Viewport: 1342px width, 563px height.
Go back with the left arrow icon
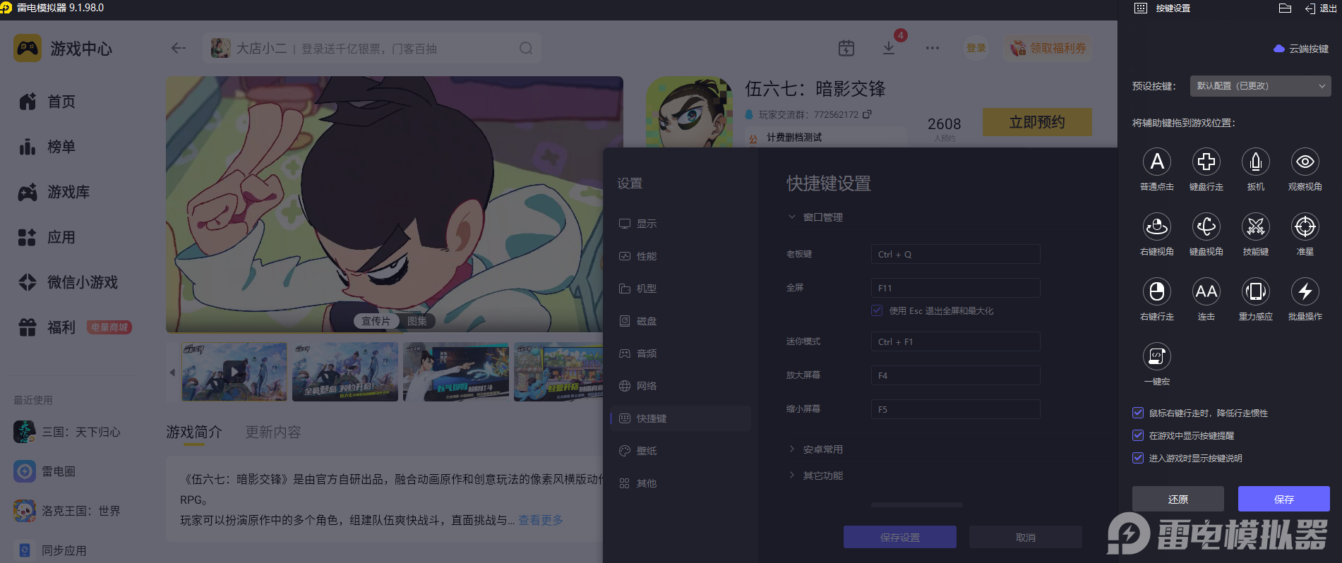pyautogui.click(x=178, y=48)
